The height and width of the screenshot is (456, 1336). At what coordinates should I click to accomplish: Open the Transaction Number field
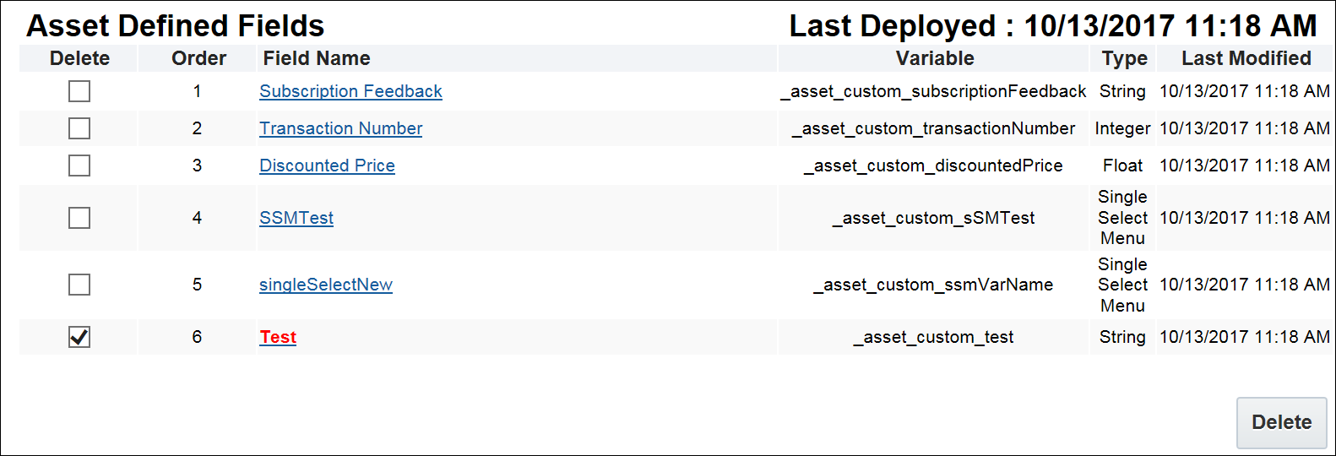point(340,128)
